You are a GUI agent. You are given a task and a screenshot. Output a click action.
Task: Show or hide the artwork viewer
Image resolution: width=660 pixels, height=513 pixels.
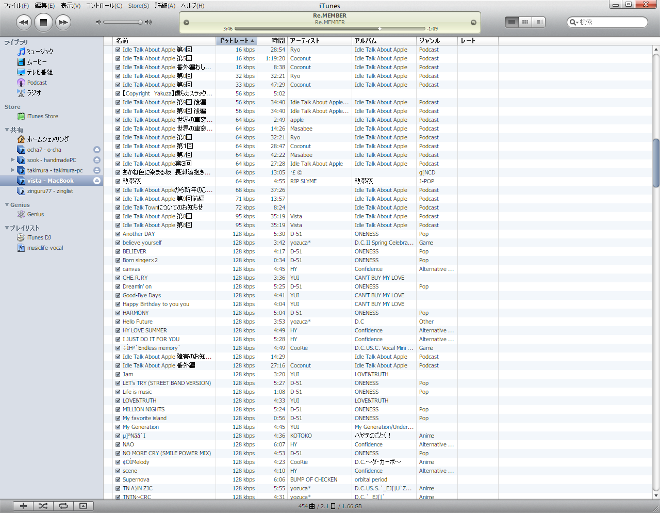[x=84, y=506]
